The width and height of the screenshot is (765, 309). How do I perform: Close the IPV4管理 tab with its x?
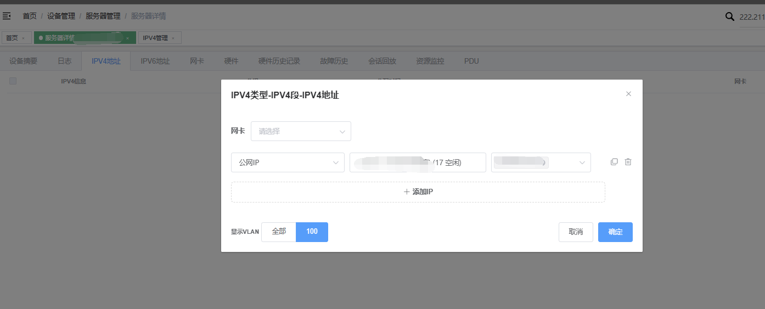(x=173, y=38)
